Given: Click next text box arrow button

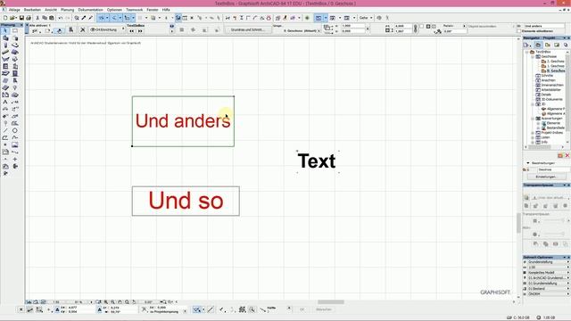Looking at the screenshot, I should pos(140,31).
